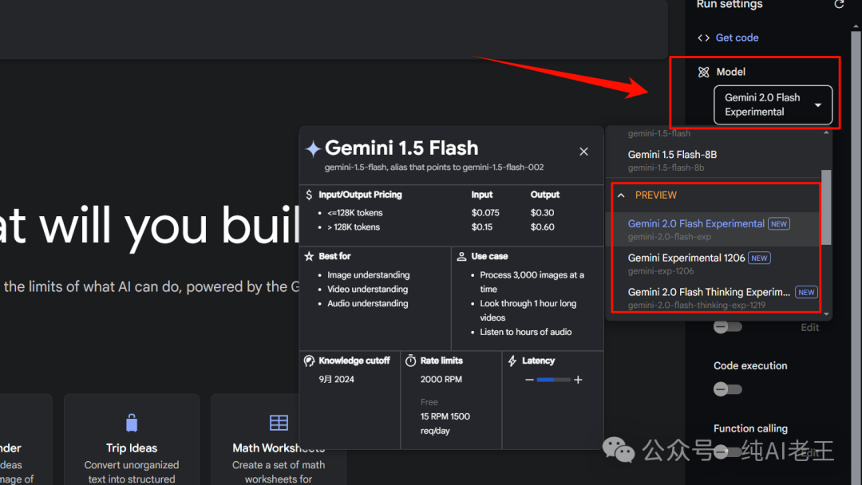This screenshot has height=485, width=862.
Task: Toggle the switch above Code execution
Action: [727, 327]
